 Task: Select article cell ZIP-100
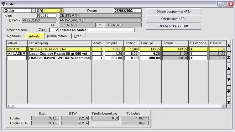click(x=17, y=49)
